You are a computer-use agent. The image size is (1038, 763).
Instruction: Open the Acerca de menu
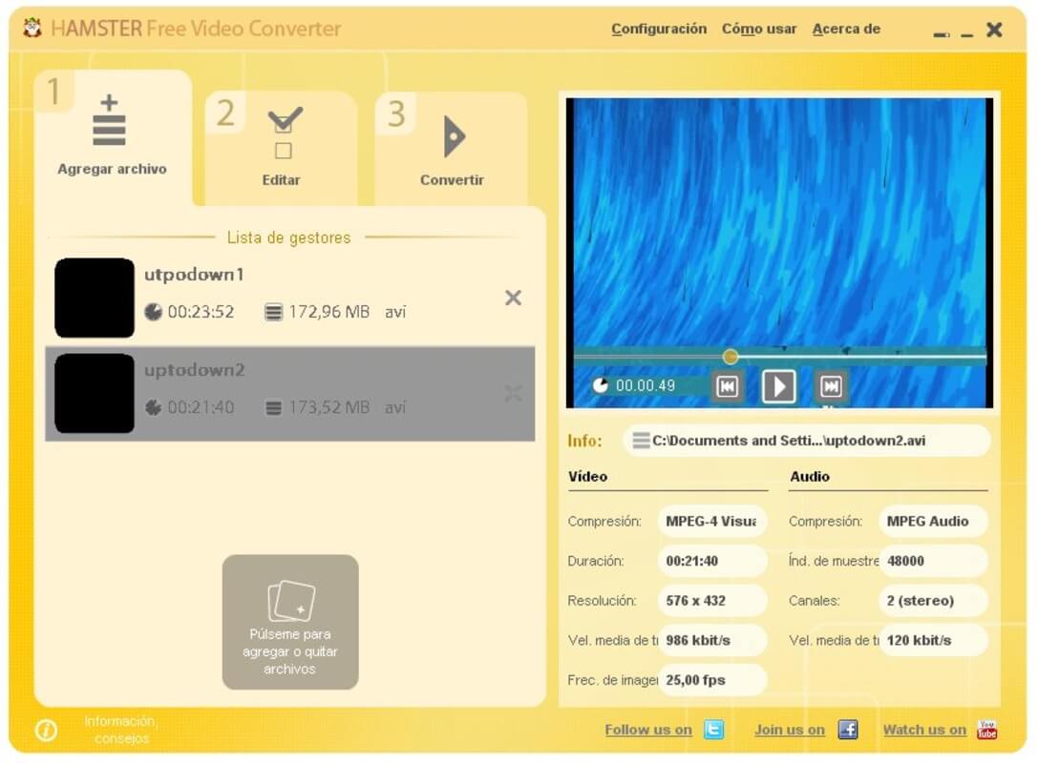point(846,30)
